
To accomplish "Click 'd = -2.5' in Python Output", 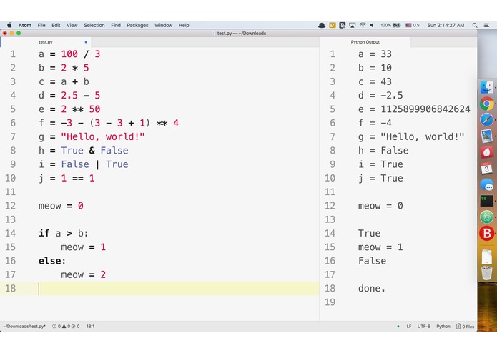I will pos(380,95).
